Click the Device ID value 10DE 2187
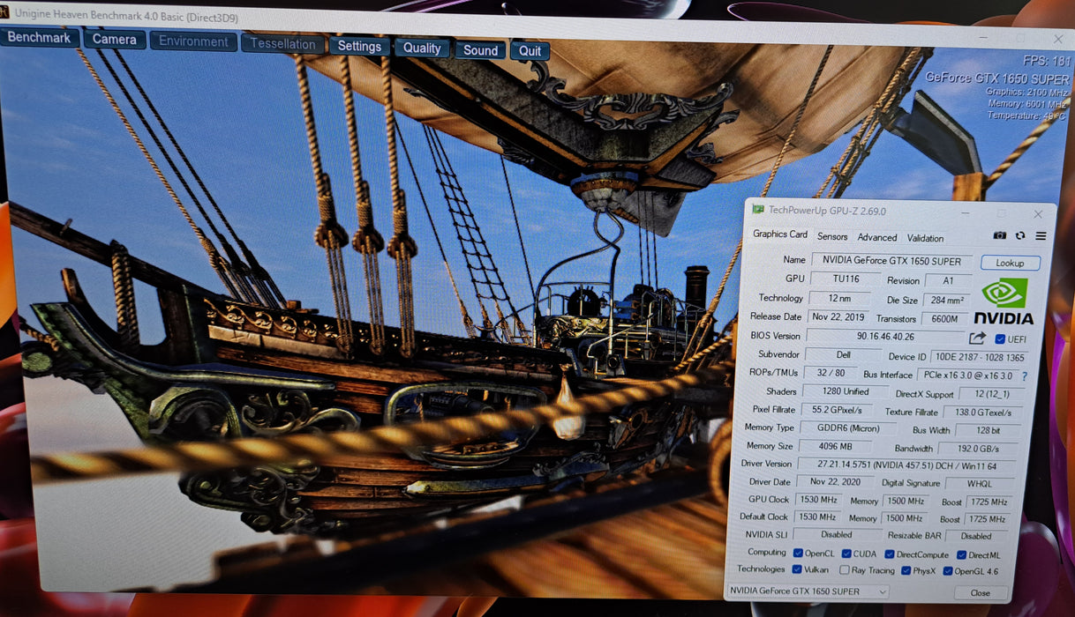Viewport: 1075px width, 617px height. (x=981, y=358)
